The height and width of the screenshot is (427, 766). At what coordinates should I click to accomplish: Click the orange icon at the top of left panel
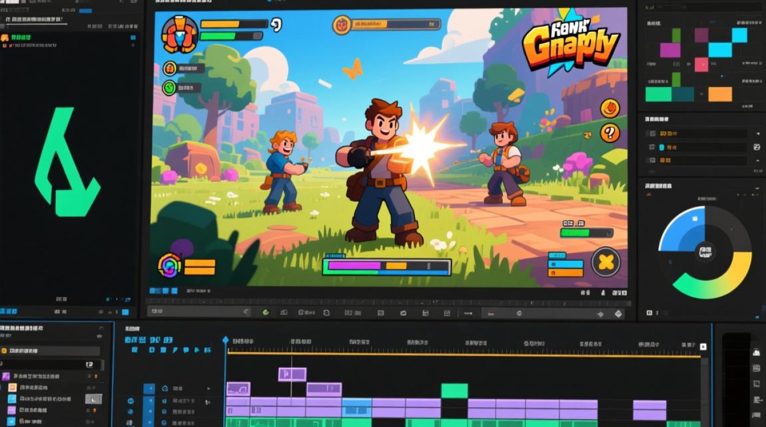(5, 38)
